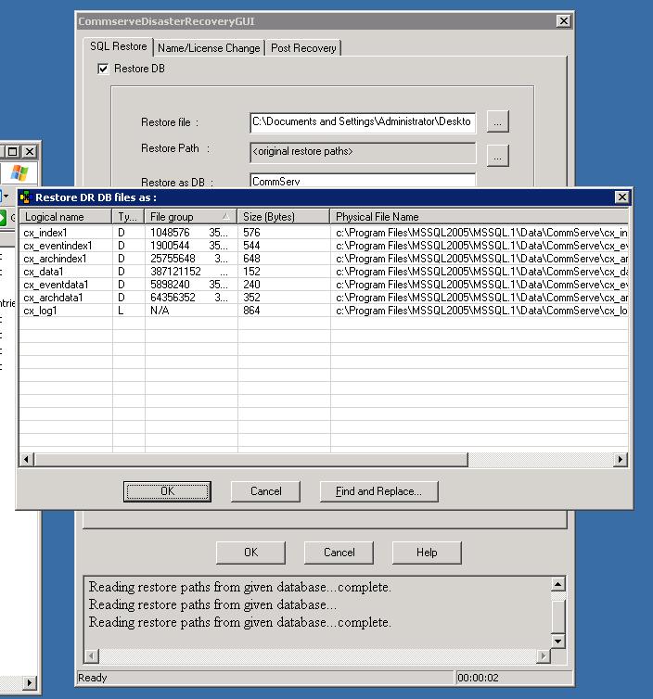Click file list horizontal scrollbar left arrow
This screenshot has height=699, width=653.
[27, 459]
